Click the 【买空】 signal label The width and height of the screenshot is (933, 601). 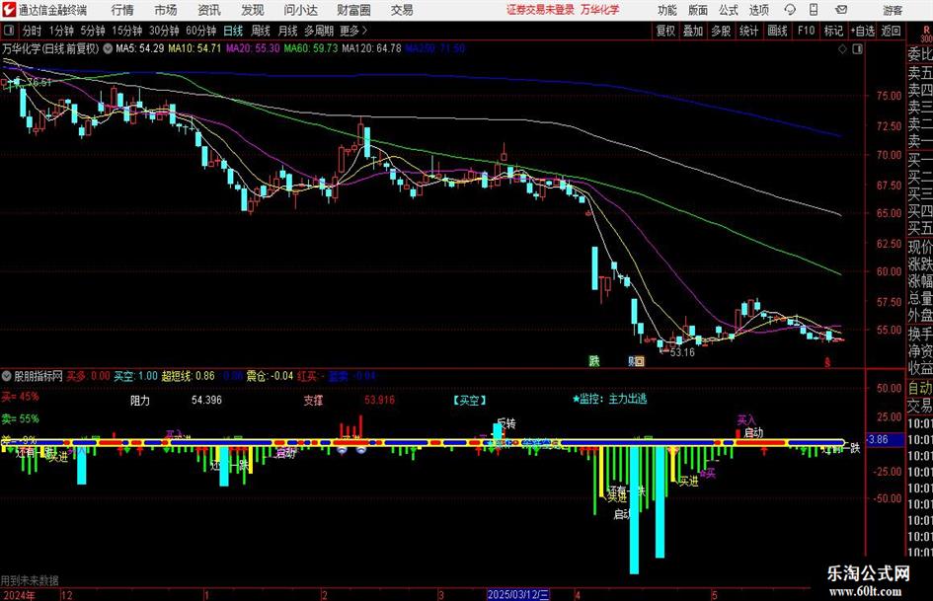[470, 401]
